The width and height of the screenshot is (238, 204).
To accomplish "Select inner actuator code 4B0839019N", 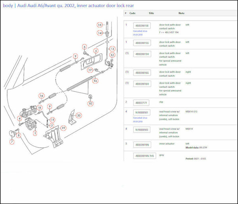I will [x=142, y=145].
